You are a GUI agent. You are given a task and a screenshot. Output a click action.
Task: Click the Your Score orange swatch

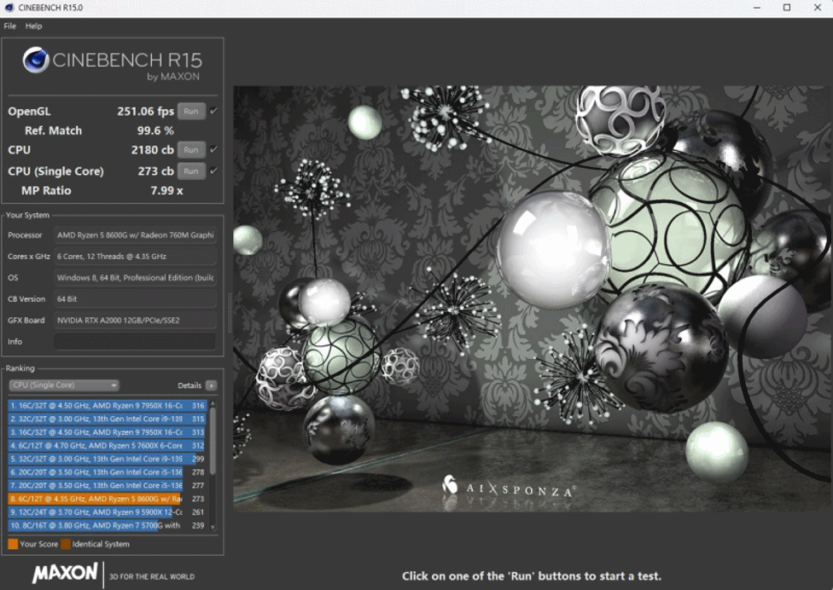point(14,544)
